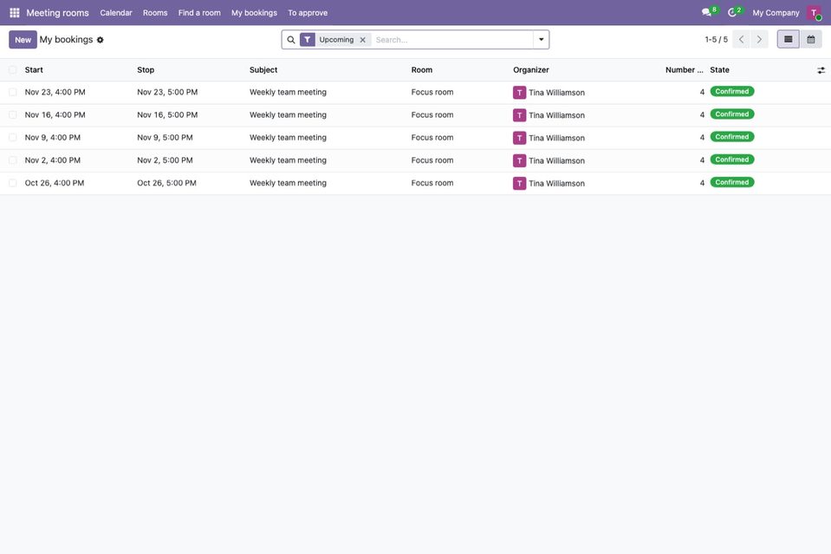
Task: Open the conversations messages icon
Action: (x=706, y=12)
